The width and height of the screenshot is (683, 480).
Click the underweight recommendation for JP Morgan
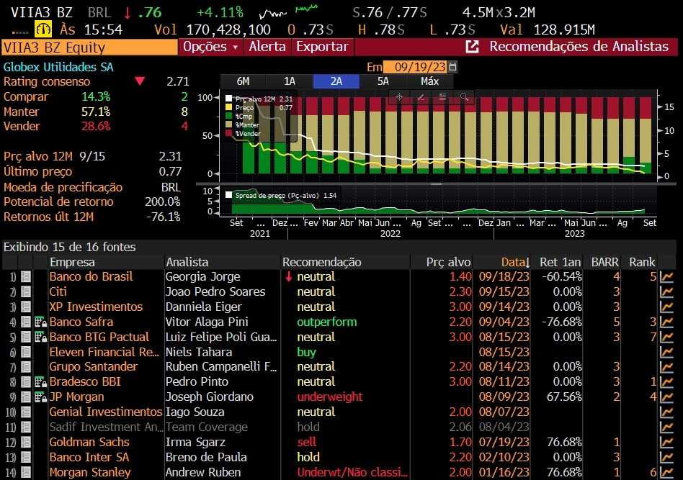pos(330,397)
